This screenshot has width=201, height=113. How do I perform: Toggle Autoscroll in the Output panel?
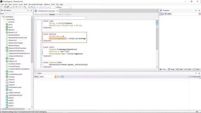[196, 77]
